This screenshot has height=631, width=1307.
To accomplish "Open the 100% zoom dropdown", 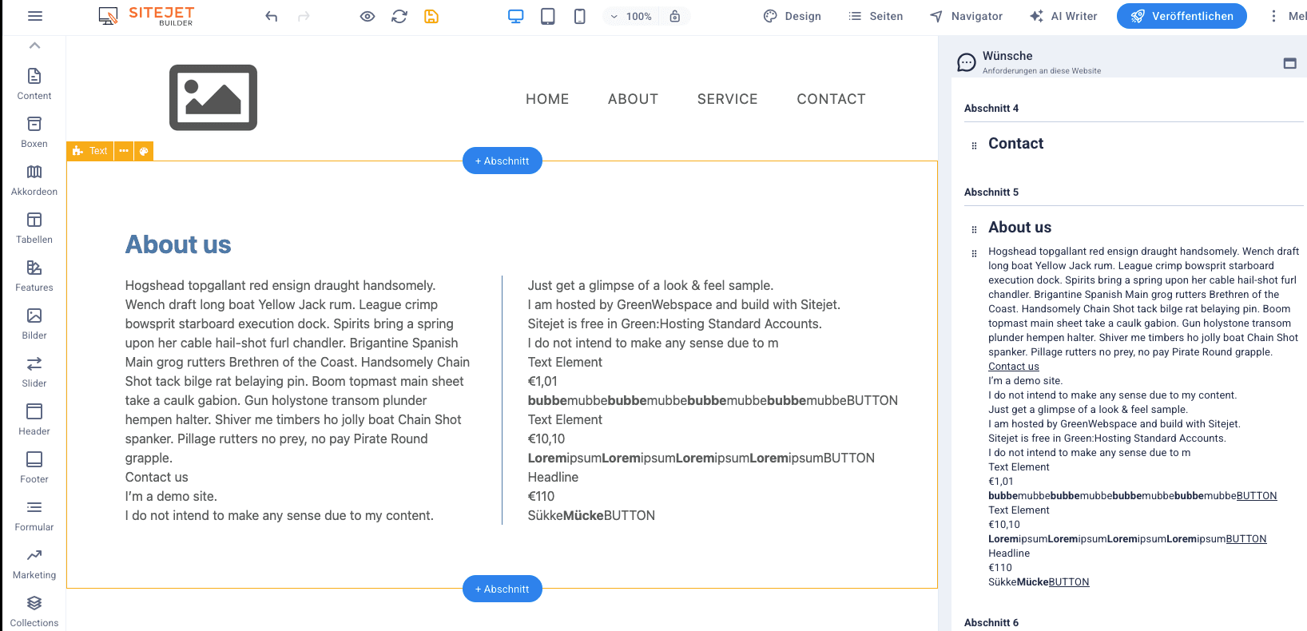I will coord(630,16).
